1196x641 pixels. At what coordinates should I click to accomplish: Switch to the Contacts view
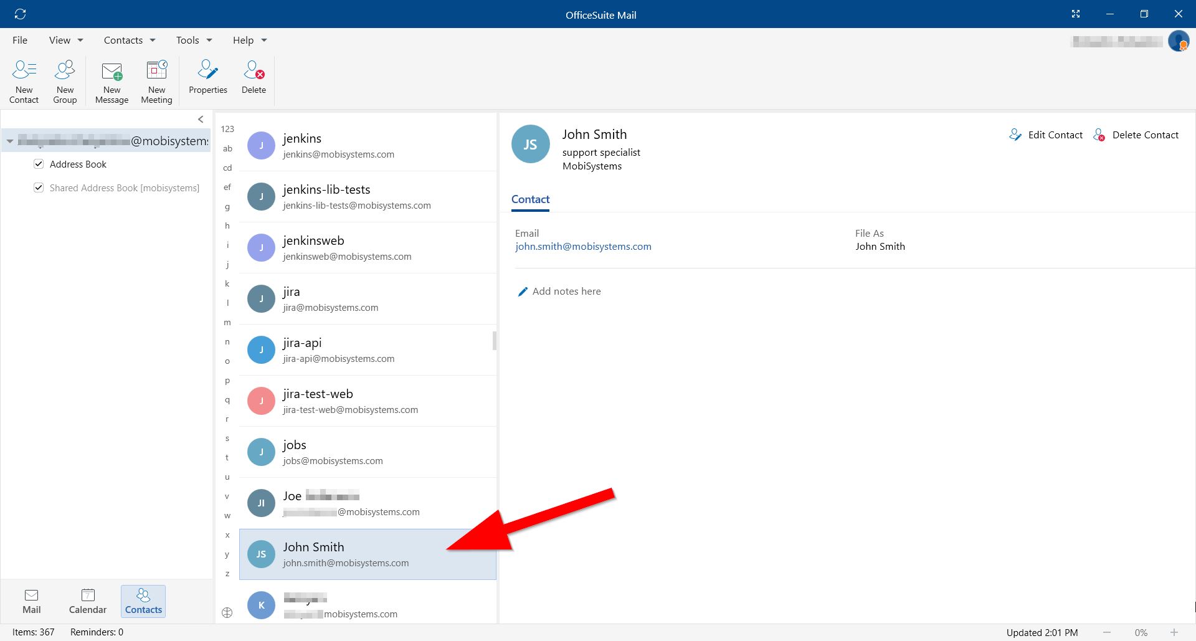tap(143, 601)
